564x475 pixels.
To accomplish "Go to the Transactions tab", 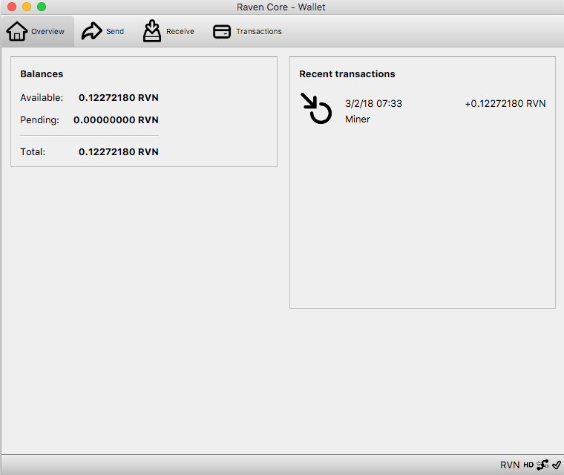I will coord(247,31).
